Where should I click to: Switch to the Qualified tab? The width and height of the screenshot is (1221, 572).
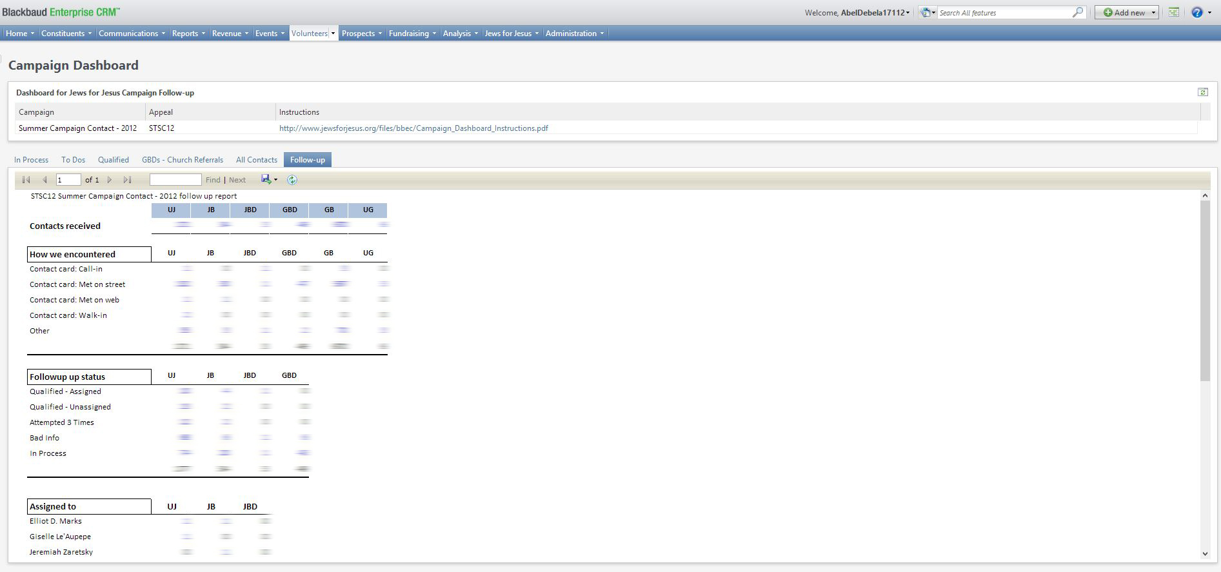coord(114,160)
